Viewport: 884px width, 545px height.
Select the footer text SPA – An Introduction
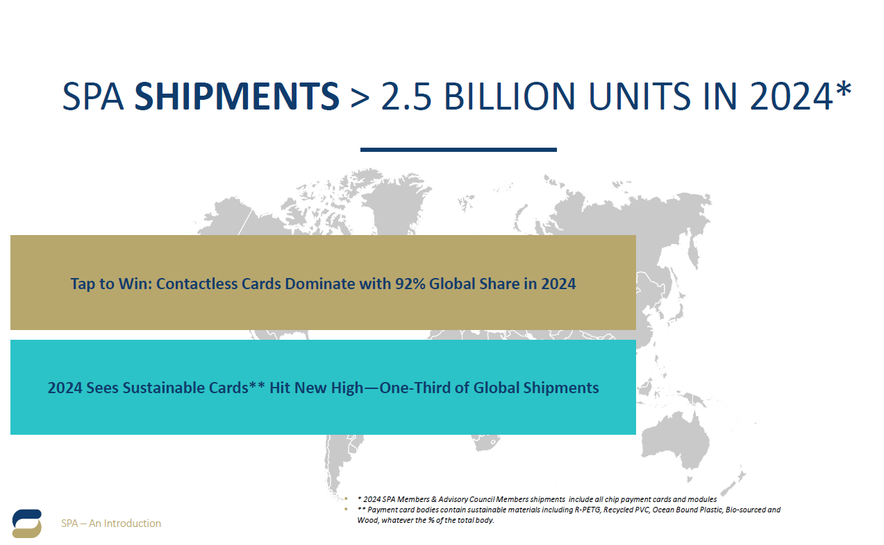point(111,524)
